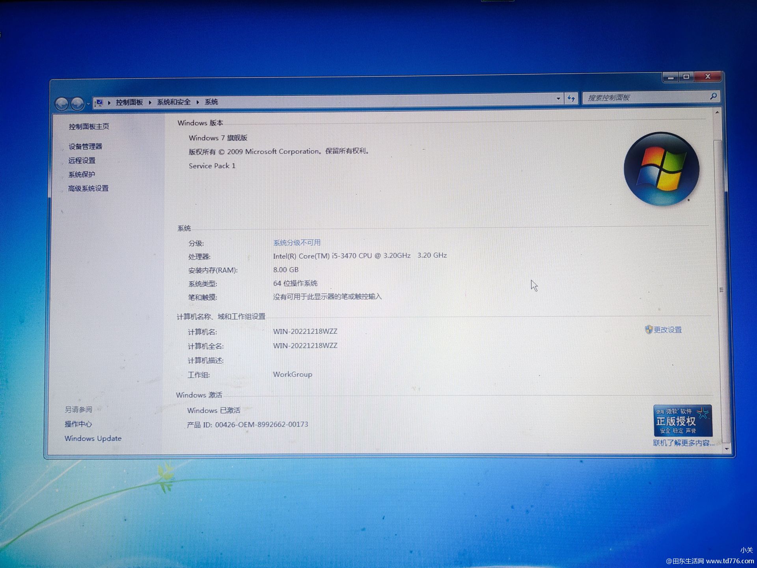Close the System window
This screenshot has width=757, height=568.
point(708,77)
